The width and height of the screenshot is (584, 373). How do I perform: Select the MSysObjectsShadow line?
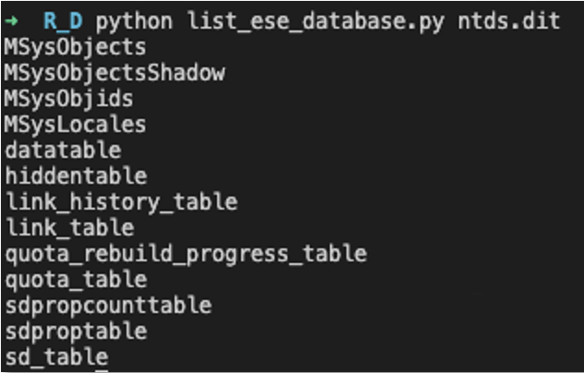[x=115, y=73]
